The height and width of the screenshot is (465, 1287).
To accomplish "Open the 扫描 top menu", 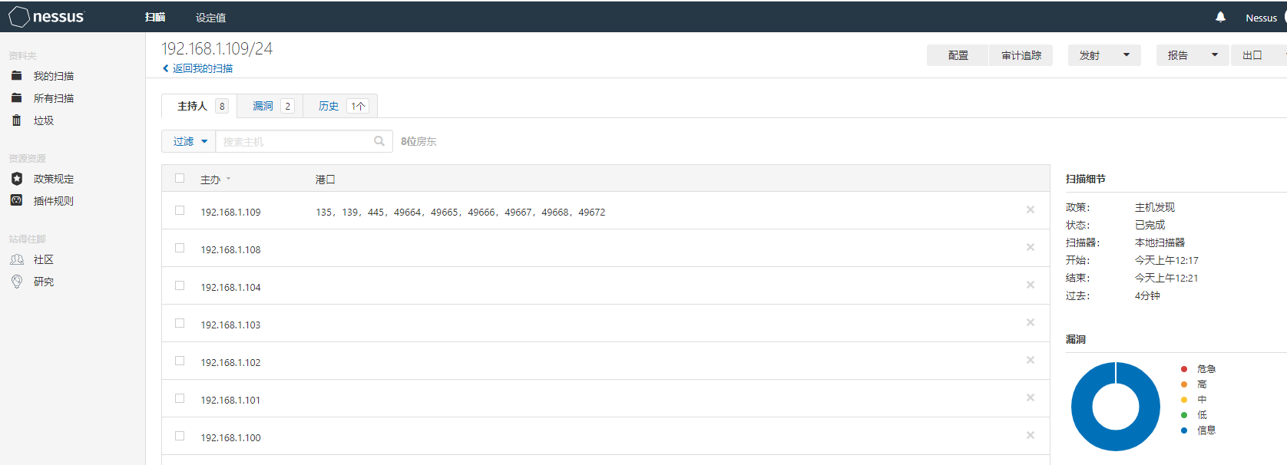I will [155, 17].
